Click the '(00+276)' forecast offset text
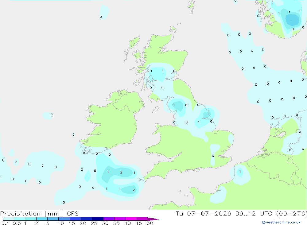The image size is (307, 225). click(292, 214)
